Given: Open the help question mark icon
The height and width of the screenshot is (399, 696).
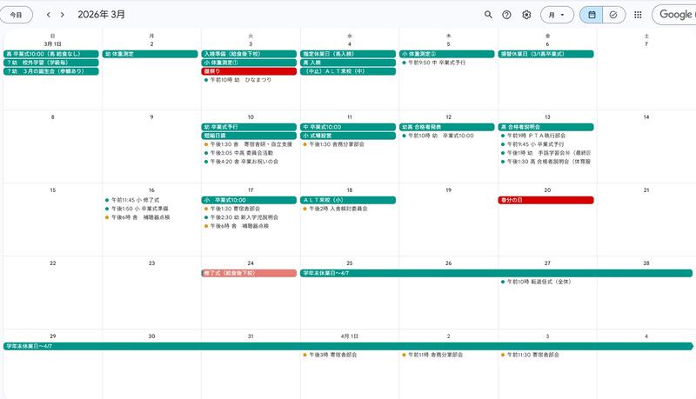Looking at the screenshot, I should (507, 15).
